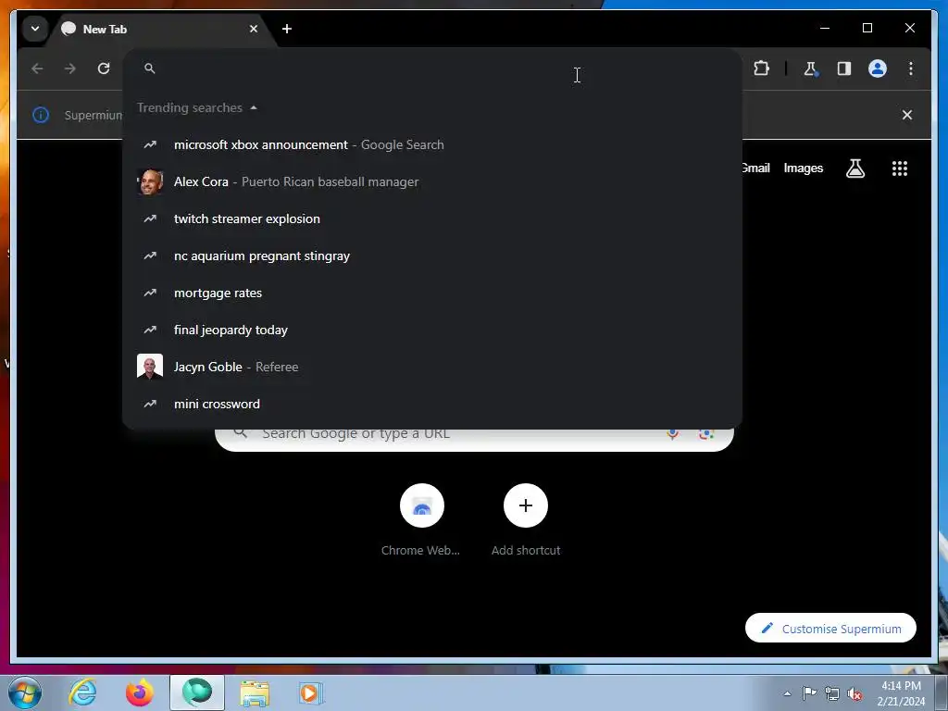Launch Firefox from taskbar
This screenshot has height=711, width=948.
[140, 692]
